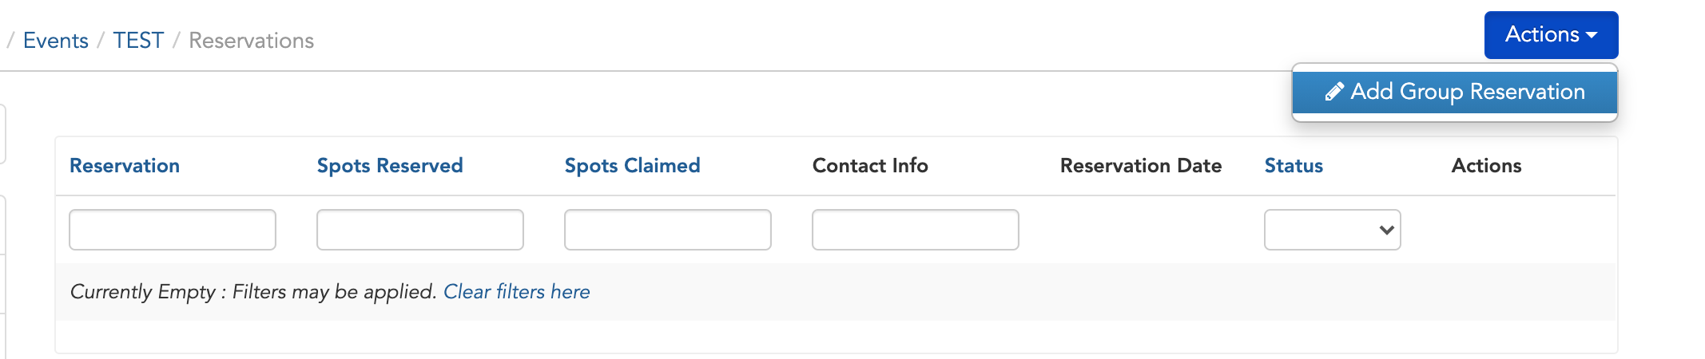Open the blue Actions dropdown button
Viewport: 1705px width, 359px height.
pos(1551,35)
